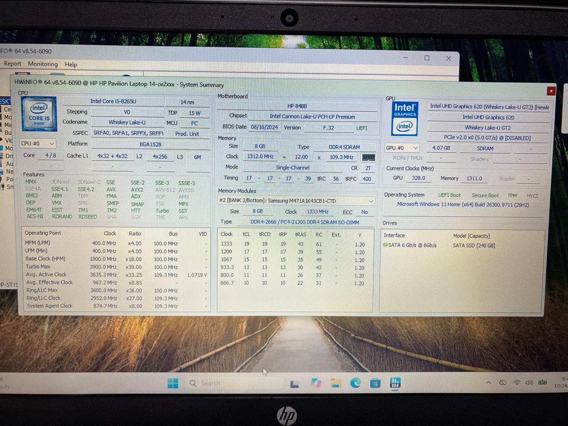
Task: Click the DDR4 SDRAM memory type value
Action: point(344,147)
